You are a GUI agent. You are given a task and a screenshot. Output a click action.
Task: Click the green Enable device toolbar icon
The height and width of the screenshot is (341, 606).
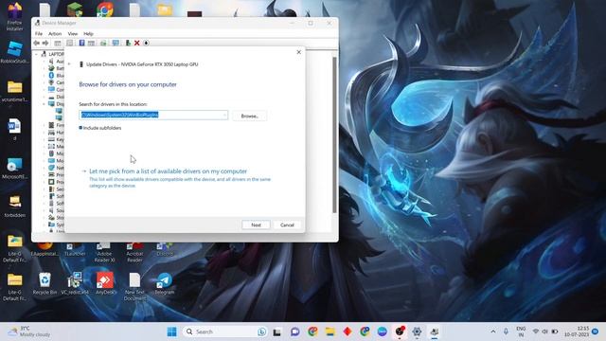[x=128, y=43]
